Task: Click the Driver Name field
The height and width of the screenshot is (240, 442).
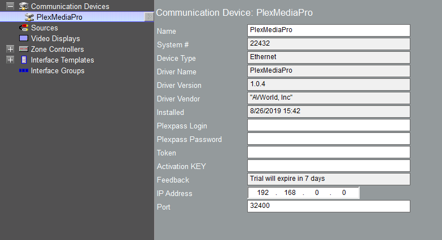Action: point(329,71)
